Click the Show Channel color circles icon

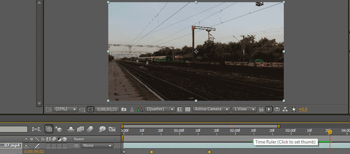(140, 109)
